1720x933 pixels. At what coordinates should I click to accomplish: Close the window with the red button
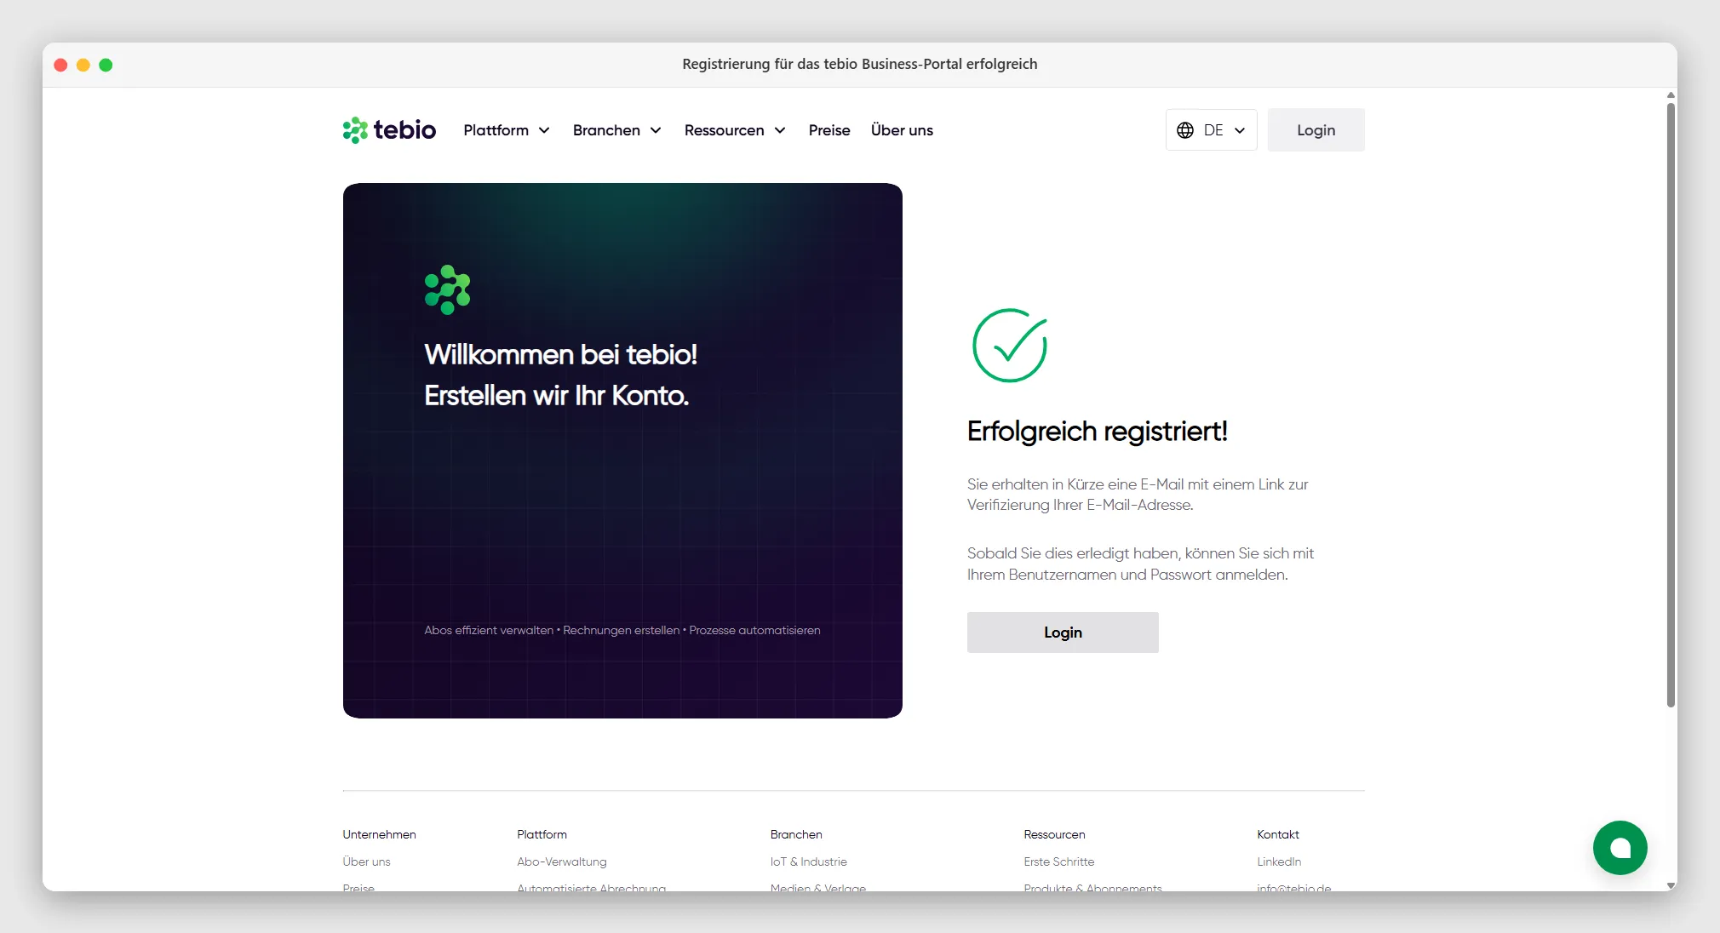pos(60,65)
